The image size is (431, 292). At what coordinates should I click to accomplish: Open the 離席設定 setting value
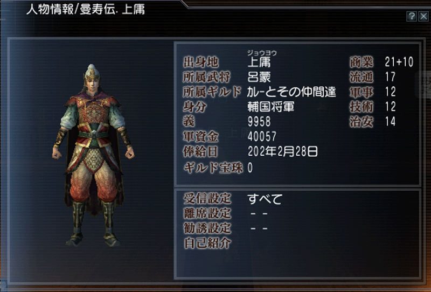point(259,214)
